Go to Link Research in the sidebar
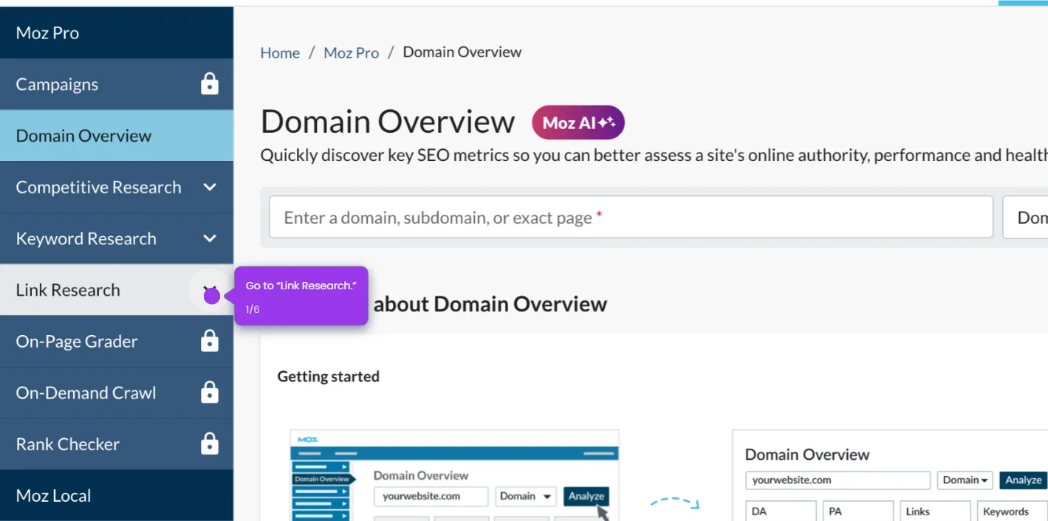 [117, 290]
